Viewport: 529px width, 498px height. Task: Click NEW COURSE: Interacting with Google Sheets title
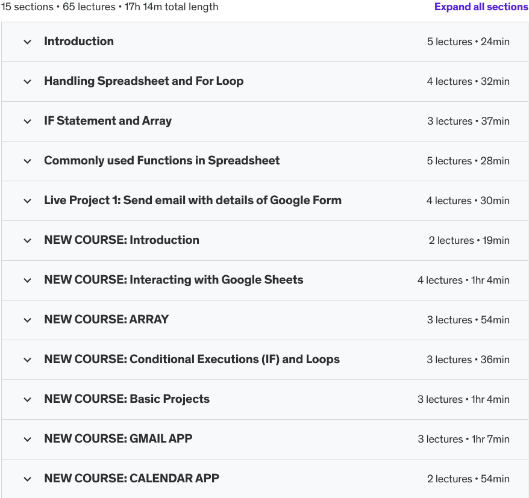[x=174, y=280]
